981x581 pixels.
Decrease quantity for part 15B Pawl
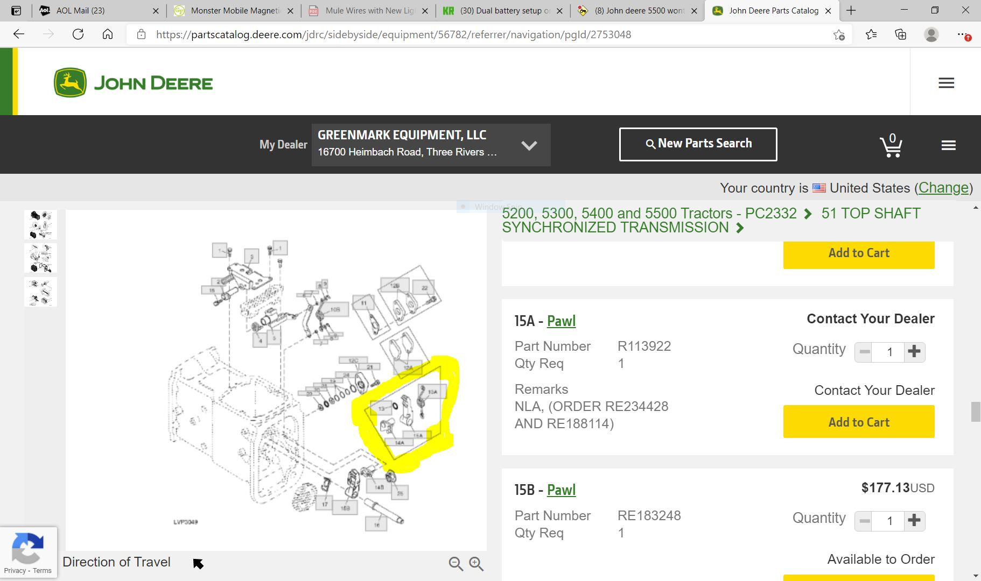(865, 521)
